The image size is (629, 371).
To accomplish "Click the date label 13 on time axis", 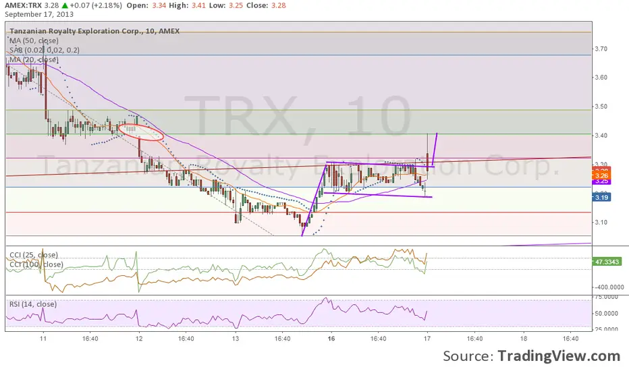I will (236, 339).
